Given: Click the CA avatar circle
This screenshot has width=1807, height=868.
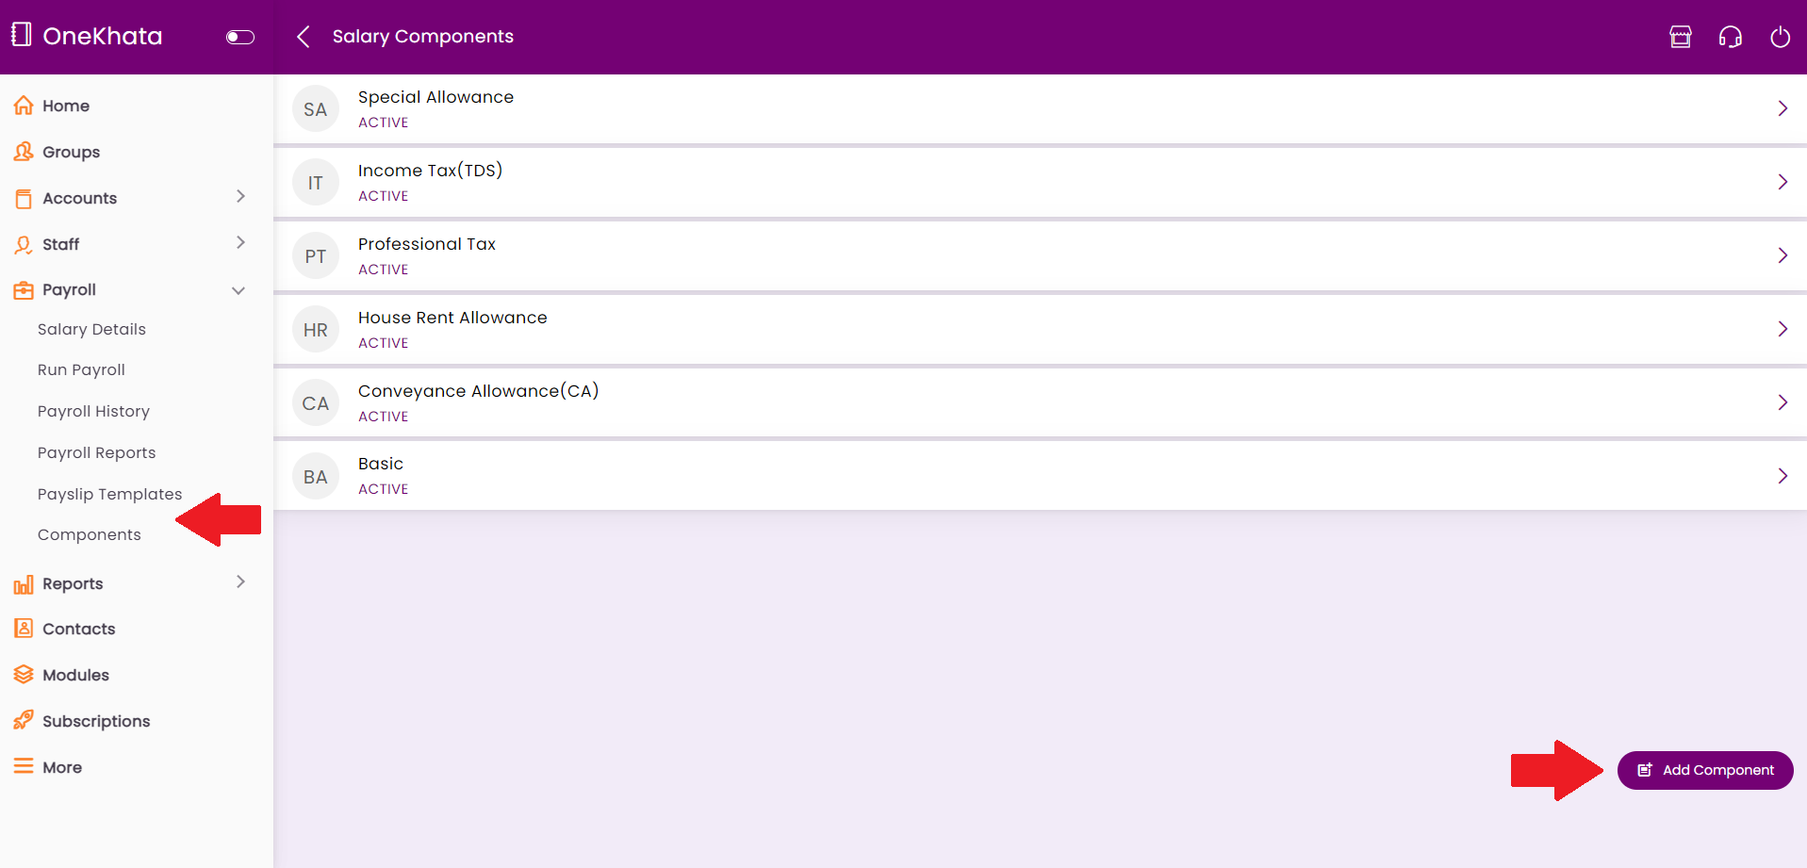Looking at the screenshot, I should [316, 403].
